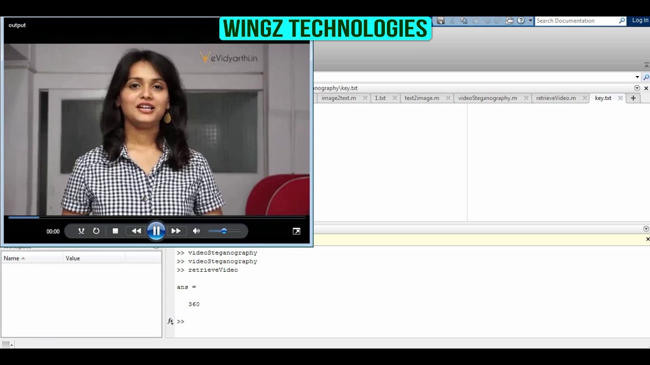
Task: Click the video seek progress bar
Action: point(156,217)
